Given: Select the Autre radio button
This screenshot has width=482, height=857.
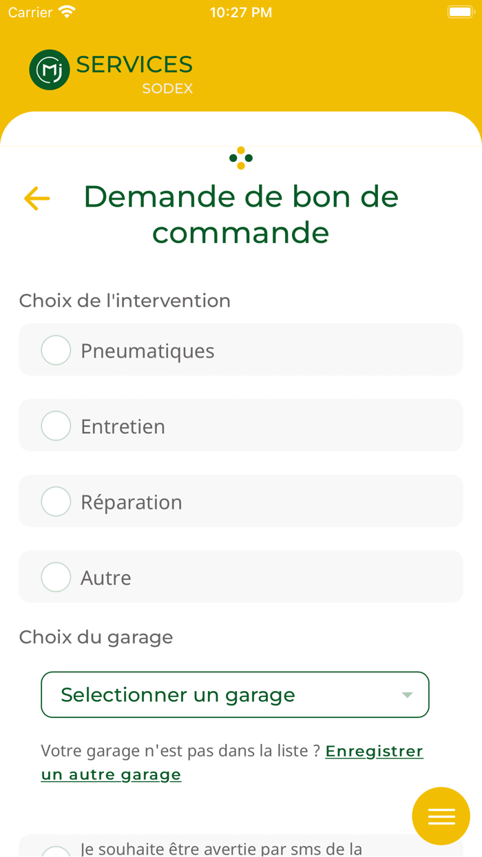Looking at the screenshot, I should click(x=56, y=577).
